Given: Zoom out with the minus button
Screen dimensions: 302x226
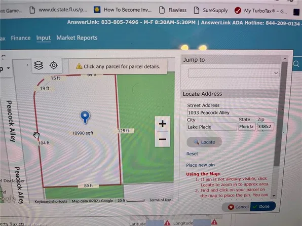Looking at the screenshot, I should coord(163,139).
